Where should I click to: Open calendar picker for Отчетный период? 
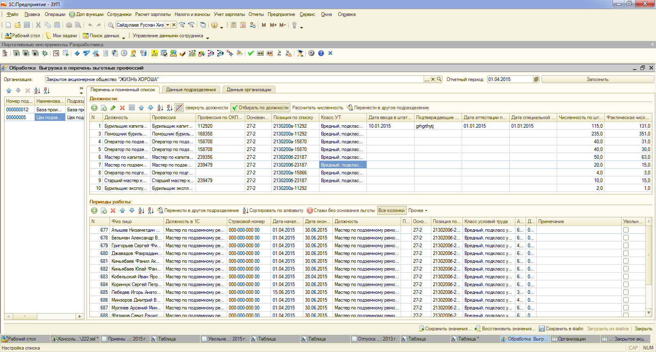tap(536, 79)
